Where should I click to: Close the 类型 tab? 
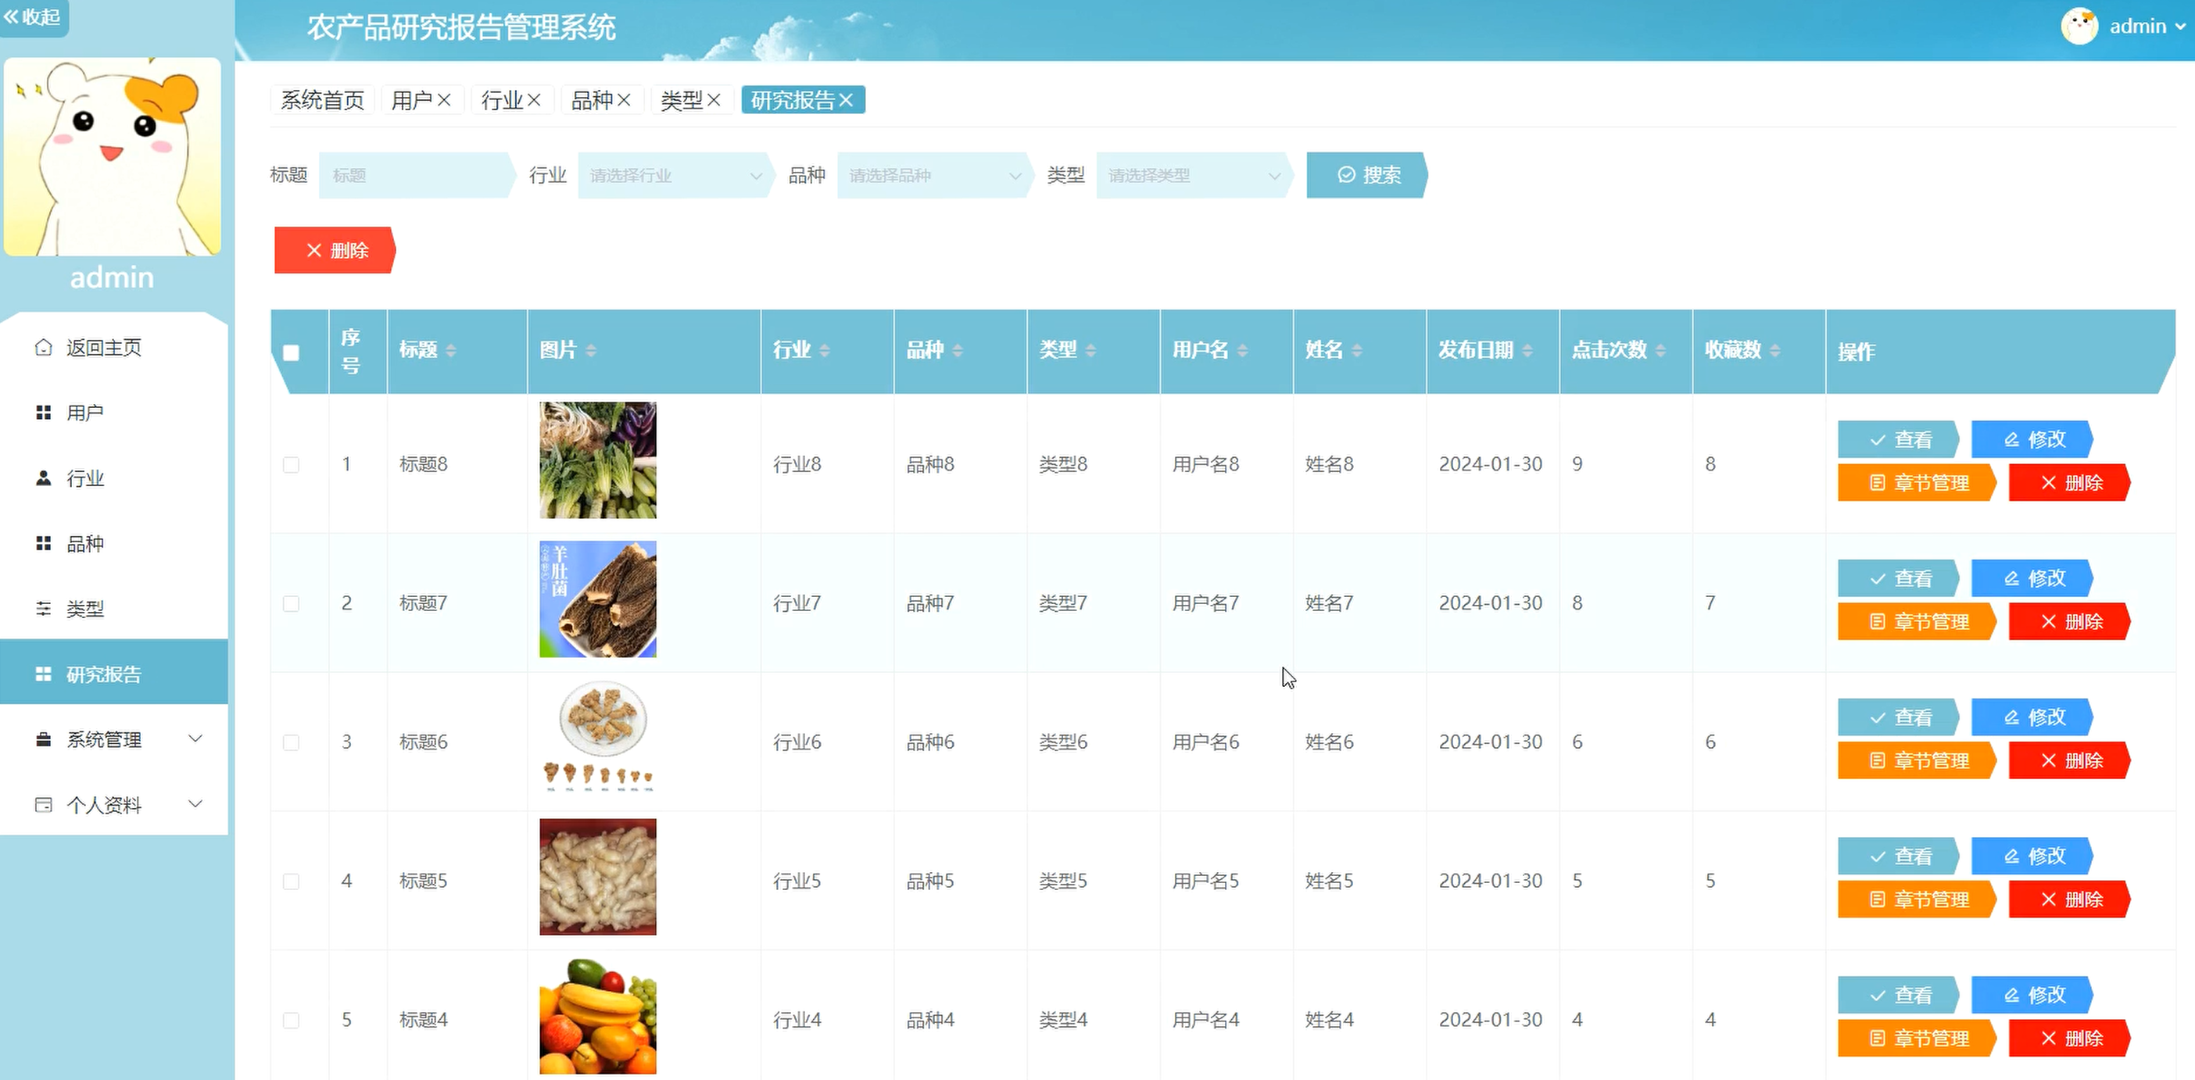tap(714, 100)
